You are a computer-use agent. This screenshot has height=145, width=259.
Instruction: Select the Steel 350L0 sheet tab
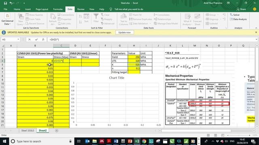coord(28,130)
